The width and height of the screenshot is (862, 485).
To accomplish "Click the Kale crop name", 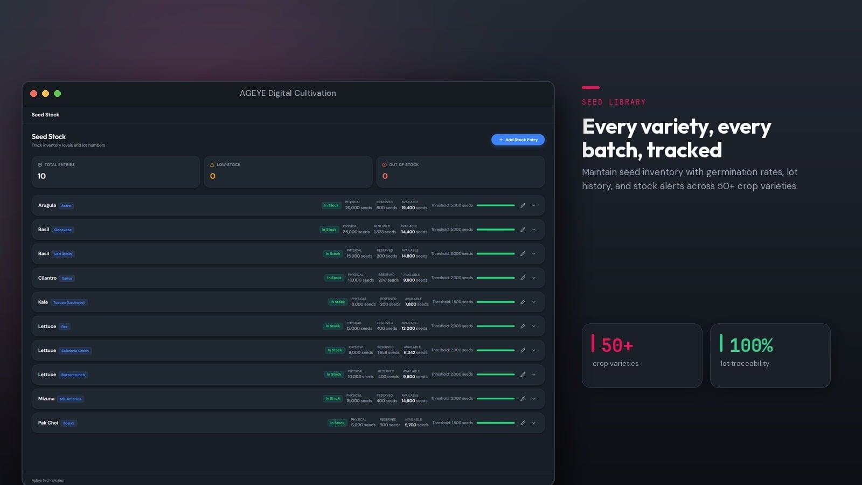I will coord(43,302).
